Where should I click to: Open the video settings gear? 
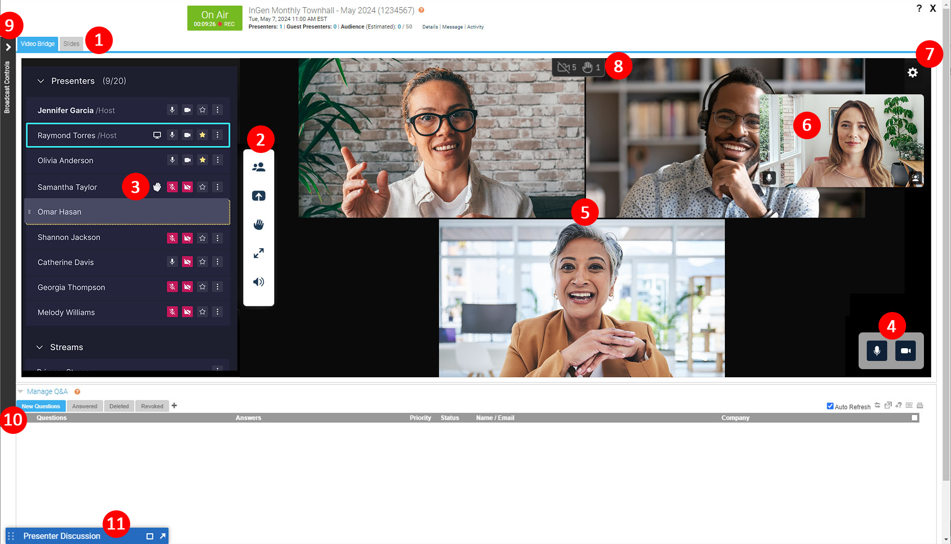pyautogui.click(x=913, y=73)
